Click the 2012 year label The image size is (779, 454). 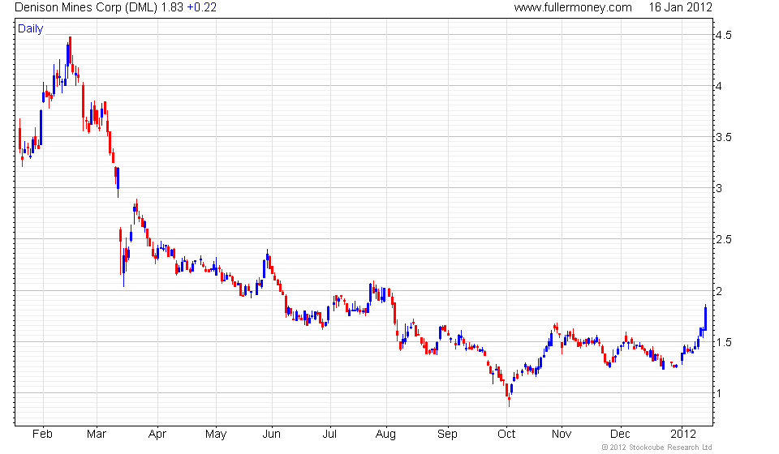pyautogui.click(x=683, y=435)
